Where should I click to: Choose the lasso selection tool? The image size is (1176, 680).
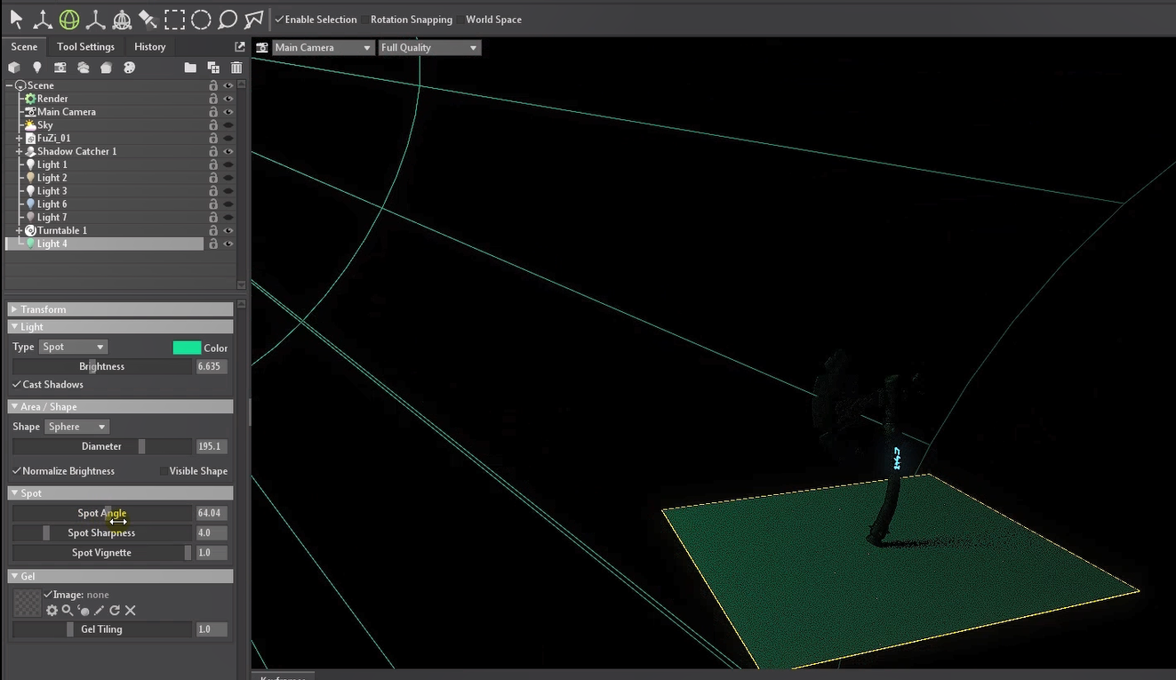click(228, 19)
